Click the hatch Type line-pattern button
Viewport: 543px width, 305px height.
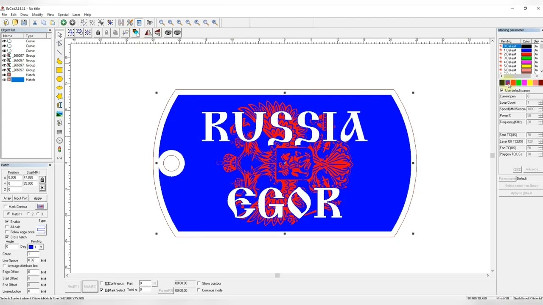tap(41, 230)
